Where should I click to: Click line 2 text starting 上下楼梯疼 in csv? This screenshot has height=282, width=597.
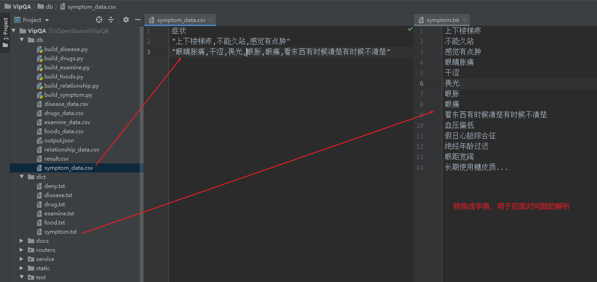[231, 42]
